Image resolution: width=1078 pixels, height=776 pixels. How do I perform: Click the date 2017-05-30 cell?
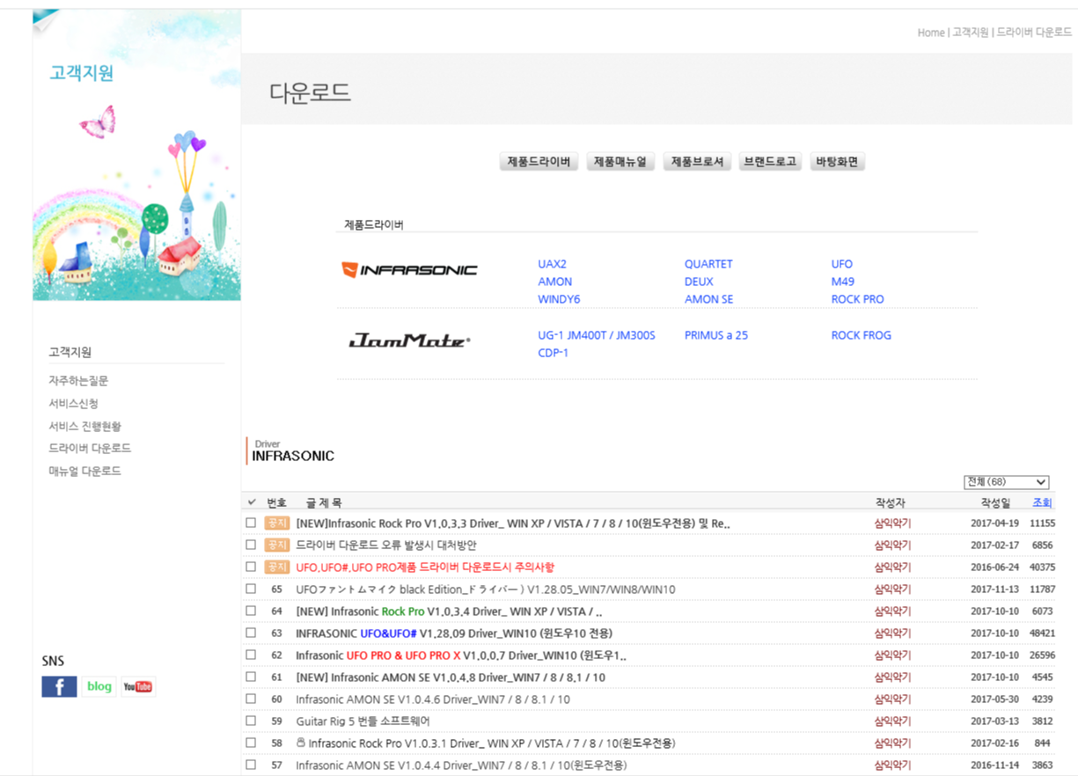click(994, 699)
